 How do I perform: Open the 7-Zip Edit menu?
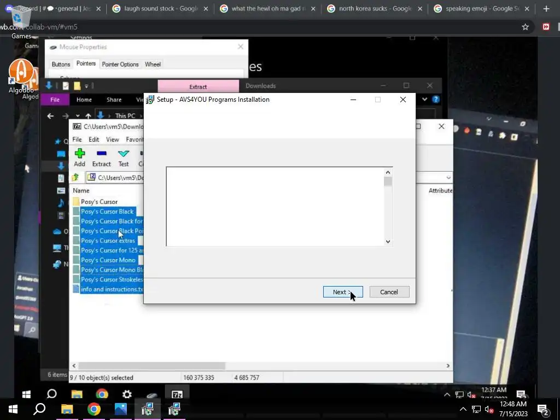coord(94,139)
